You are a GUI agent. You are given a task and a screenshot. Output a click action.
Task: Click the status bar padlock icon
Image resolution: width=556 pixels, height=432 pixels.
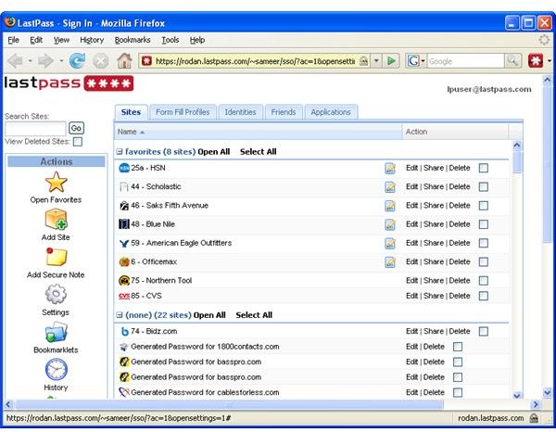[x=534, y=418]
